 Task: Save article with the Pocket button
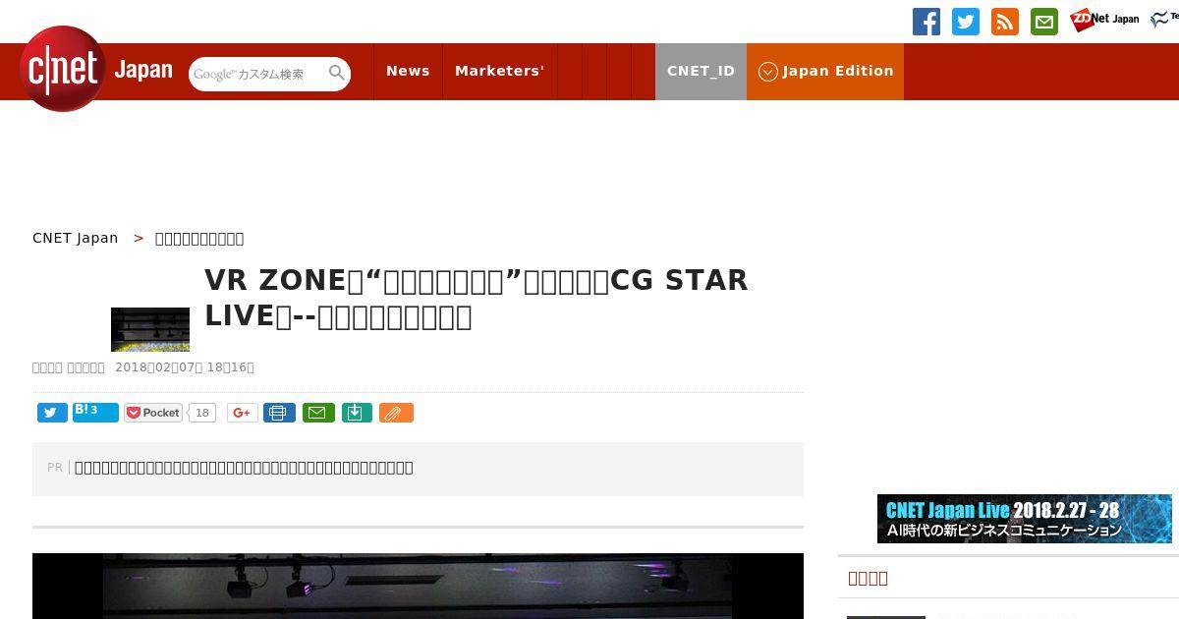153,413
